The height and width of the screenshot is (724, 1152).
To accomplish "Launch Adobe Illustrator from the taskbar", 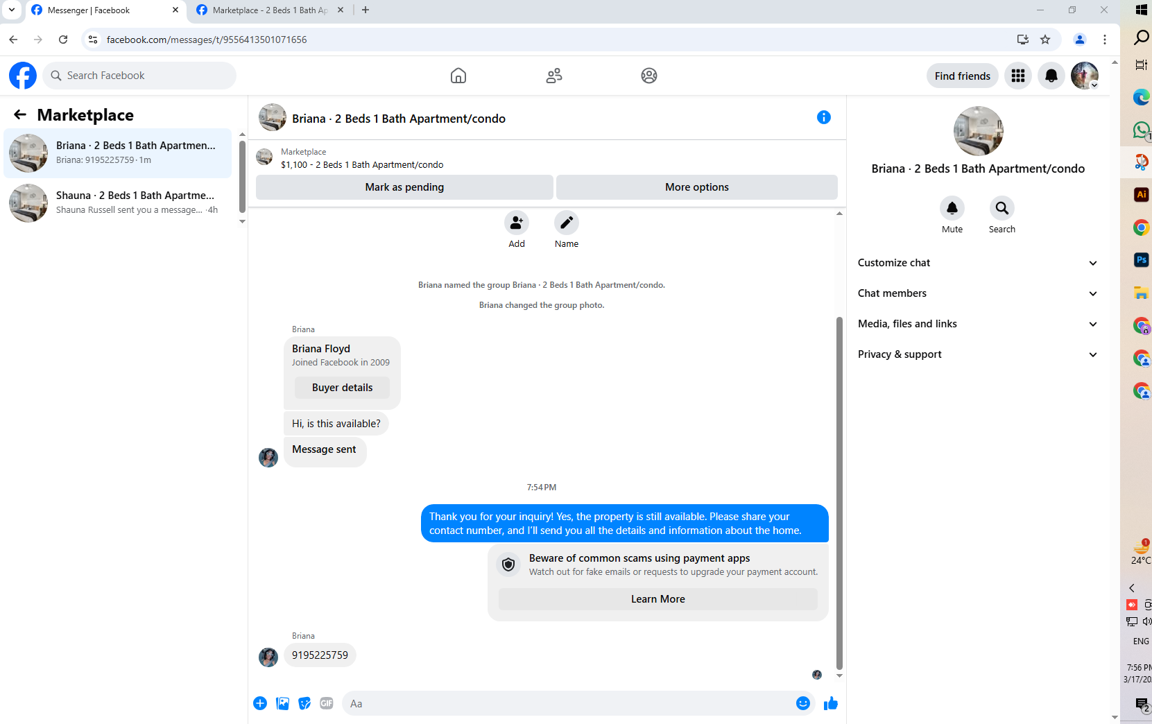I will [x=1142, y=195].
